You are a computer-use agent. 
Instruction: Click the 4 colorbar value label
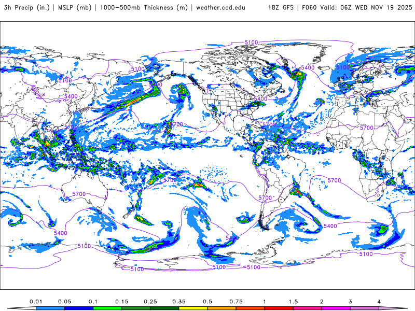379,302
